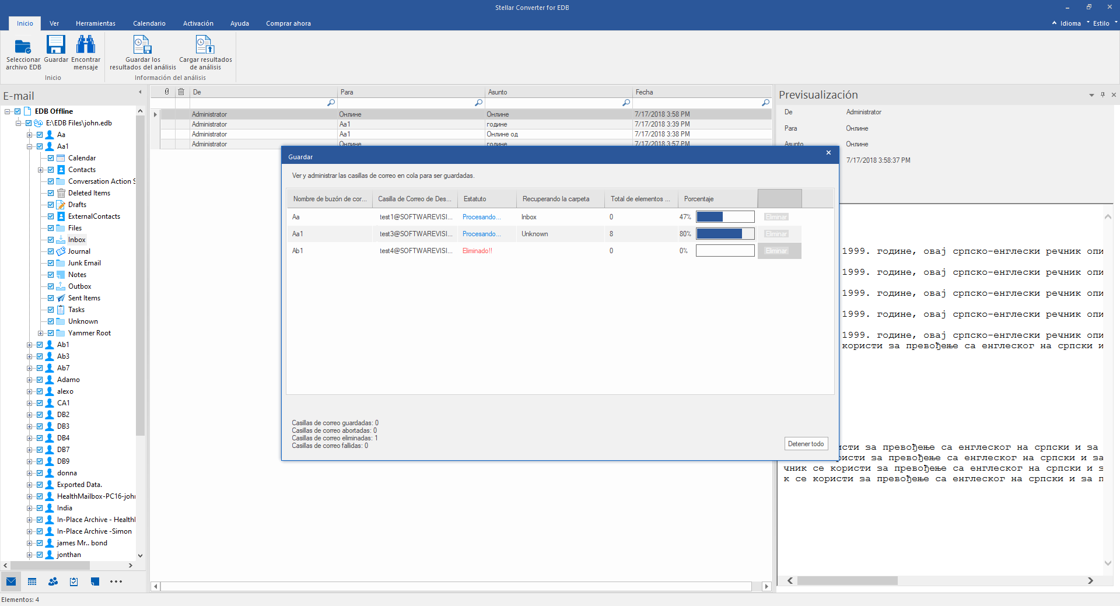Open the Idioma dropdown
1120x606 pixels.
point(1074,23)
